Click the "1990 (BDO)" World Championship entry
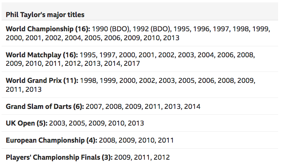 click(111, 29)
